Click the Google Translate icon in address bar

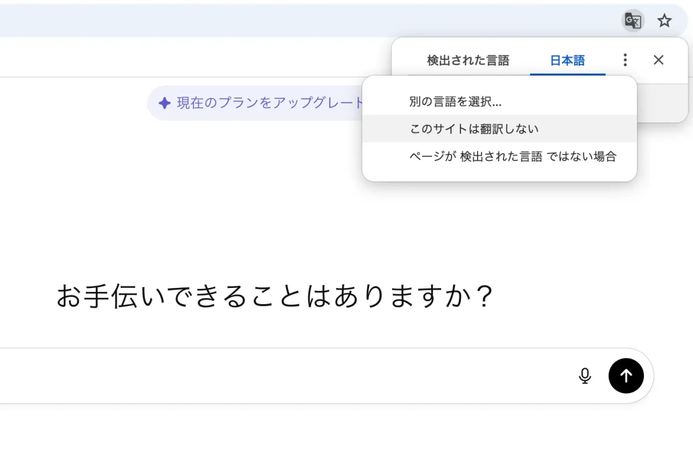633,21
